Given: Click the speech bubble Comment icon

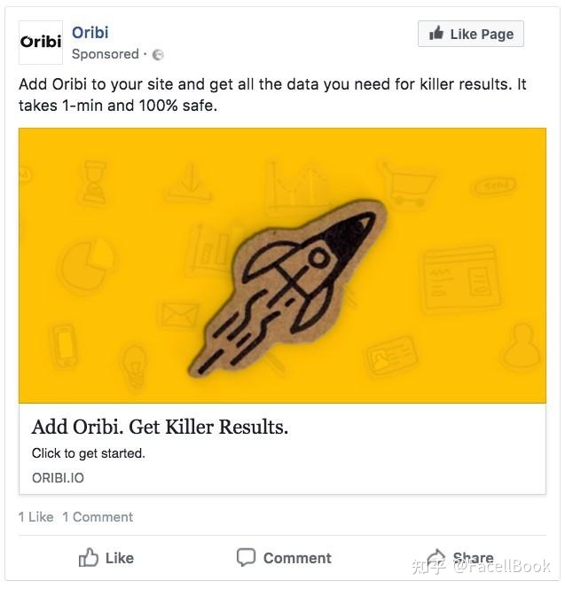Looking at the screenshot, I should [x=246, y=557].
